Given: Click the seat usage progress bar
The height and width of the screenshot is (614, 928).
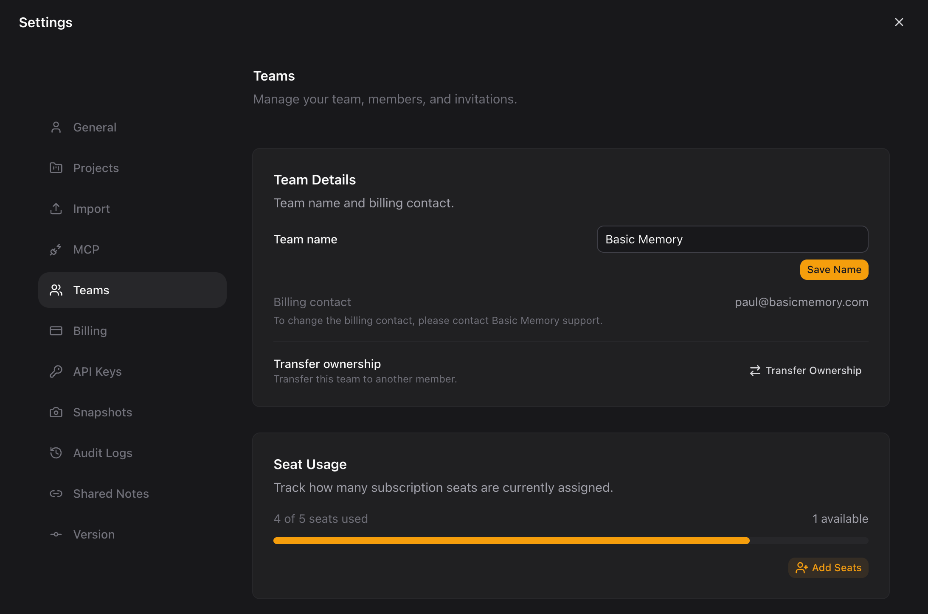Looking at the screenshot, I should coord(571,541).
